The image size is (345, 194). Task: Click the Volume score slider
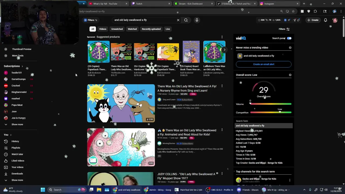(x=271, y=104)
